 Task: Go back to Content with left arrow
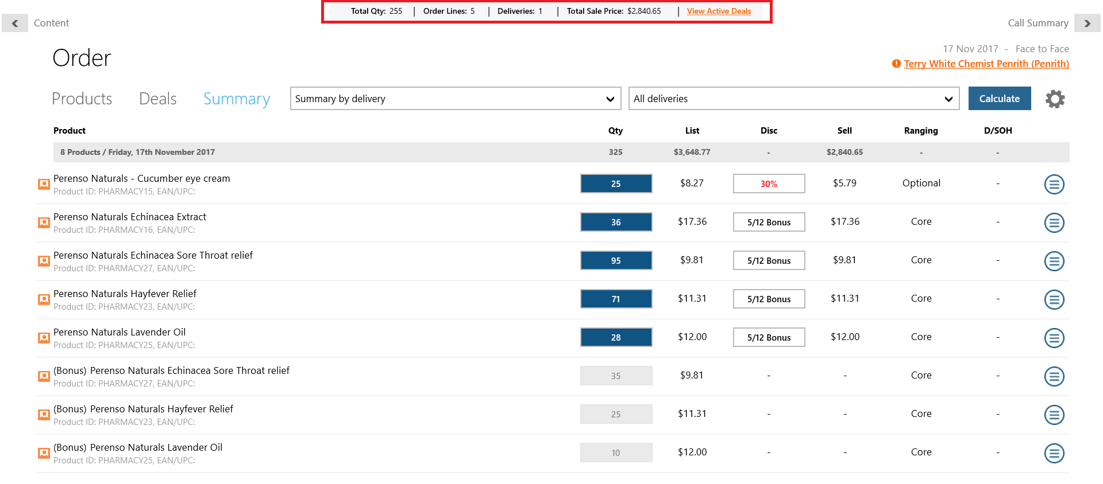[15, 23]
